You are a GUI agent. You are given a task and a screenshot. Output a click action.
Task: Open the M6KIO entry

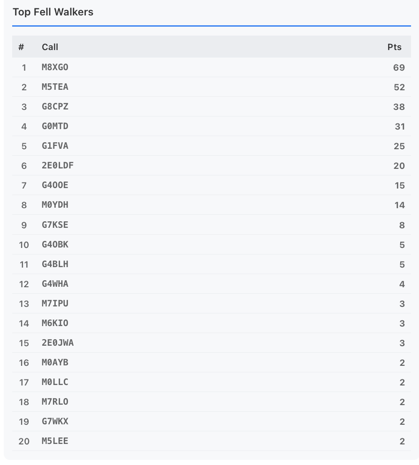click(x=55, y=323)
